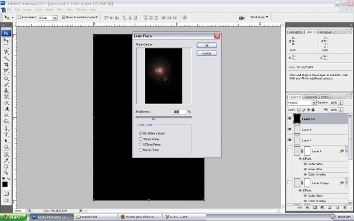The width and height of the screenshot is (354, 221).
Task: Open the Normal blend mode dropdown
Action: point(314,103)
